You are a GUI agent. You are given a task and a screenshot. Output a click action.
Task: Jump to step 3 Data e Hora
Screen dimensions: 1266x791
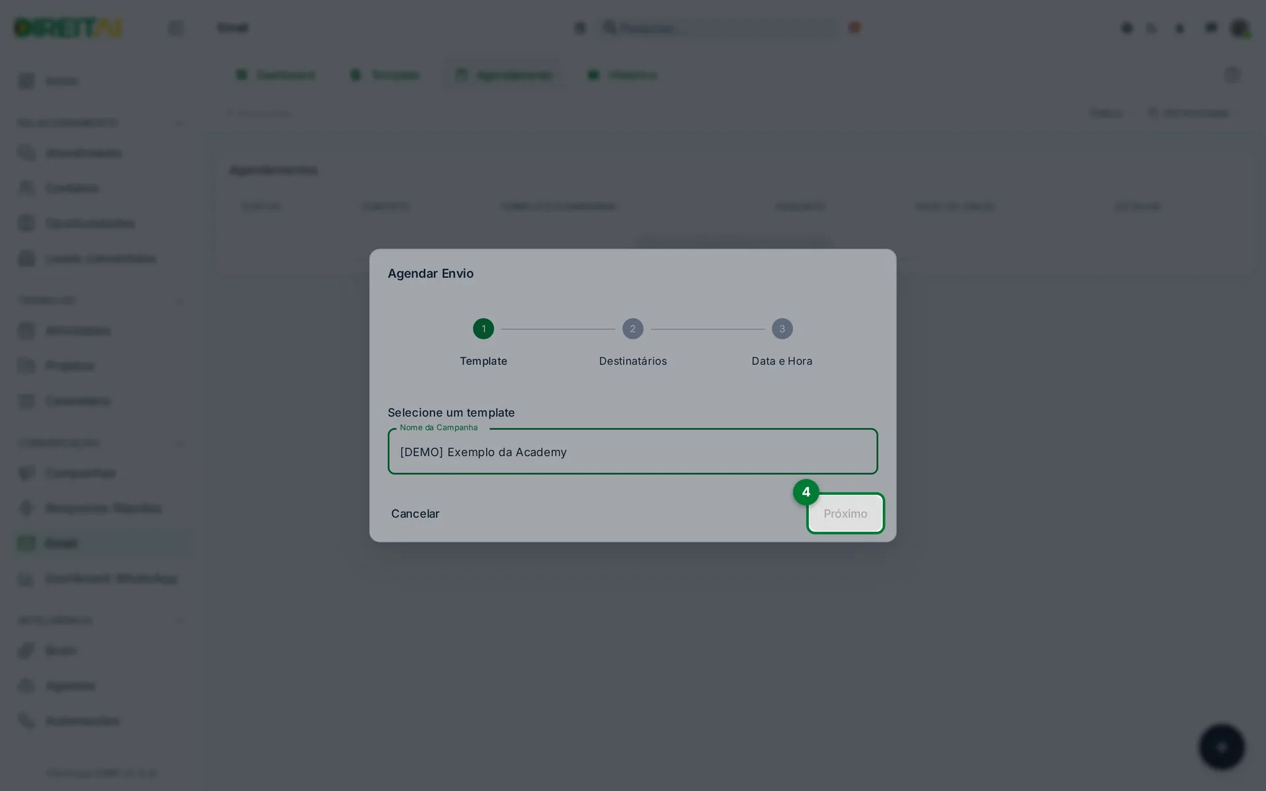point(782,328)
